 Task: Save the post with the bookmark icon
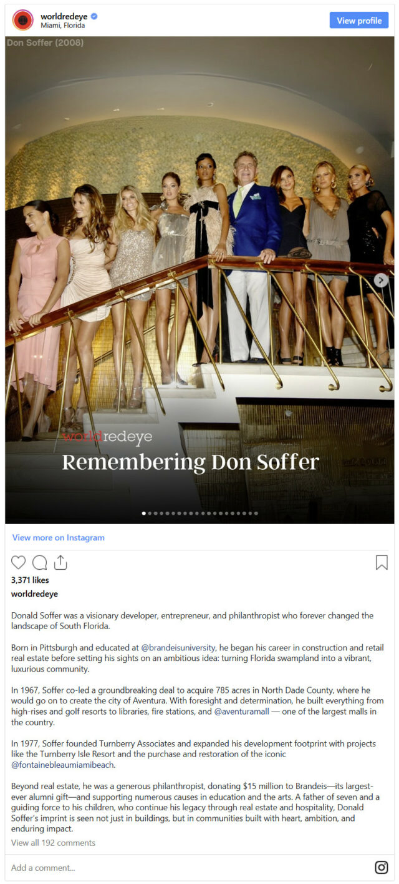point(382,562)
